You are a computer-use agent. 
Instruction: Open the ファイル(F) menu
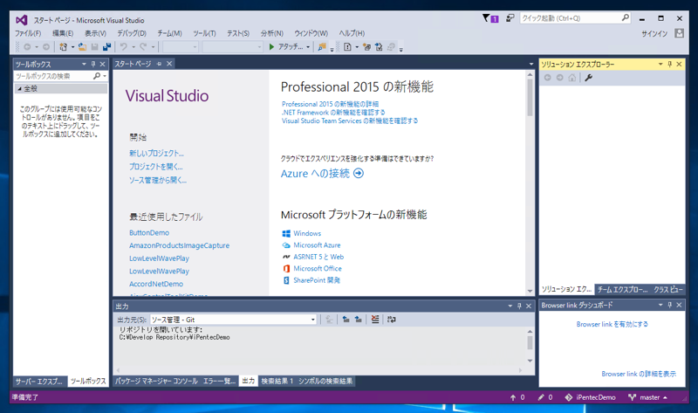[28, 33]
